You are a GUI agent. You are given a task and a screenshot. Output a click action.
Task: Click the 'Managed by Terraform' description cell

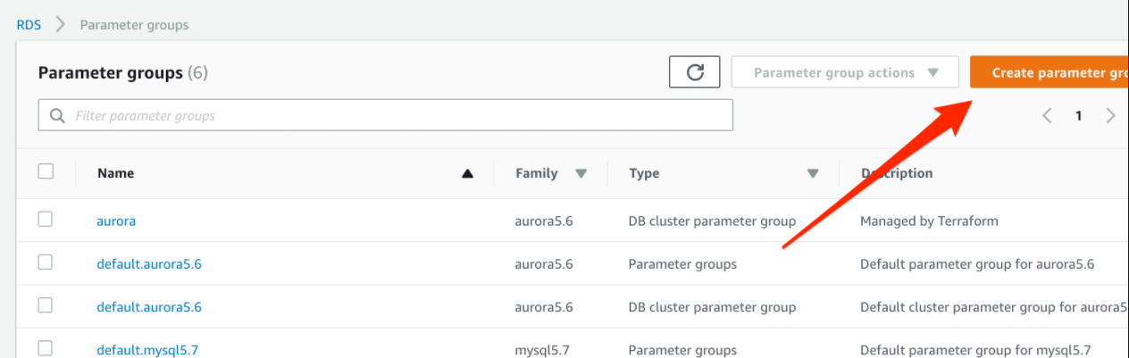[x=929, y=221]
